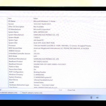Click the Find button

(x=60, y=90)
